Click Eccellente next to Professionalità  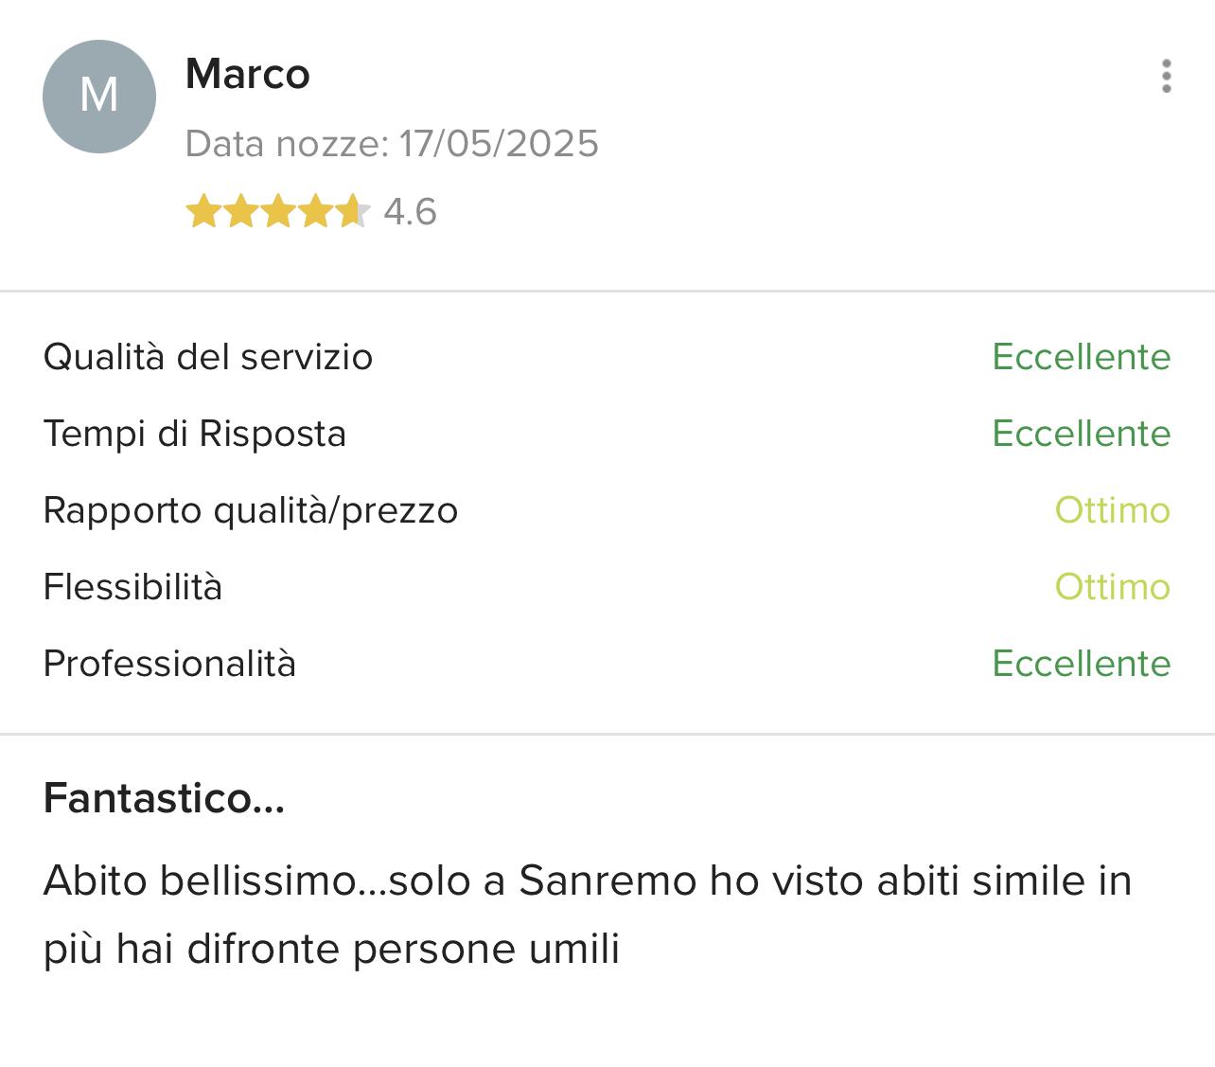pos(1081,664)
